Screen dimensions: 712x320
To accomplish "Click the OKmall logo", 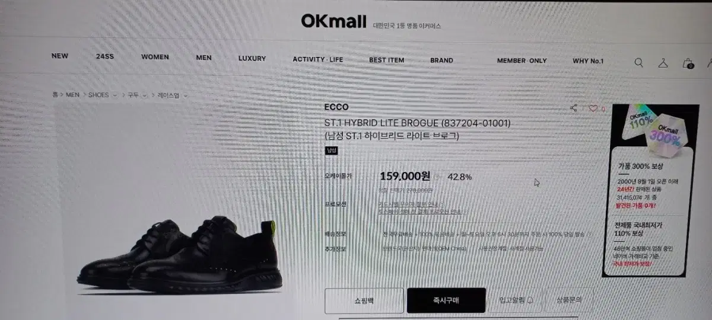I will 333,21.
